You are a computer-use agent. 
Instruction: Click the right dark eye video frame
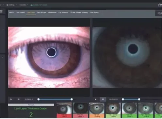click(127, 57)
